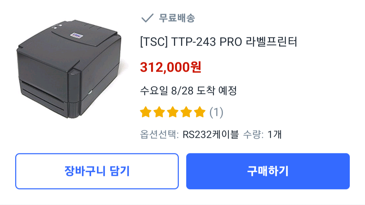Click the 312,000원 price text
The width and height of the screenshot is (365, 205).
(171, 67)
